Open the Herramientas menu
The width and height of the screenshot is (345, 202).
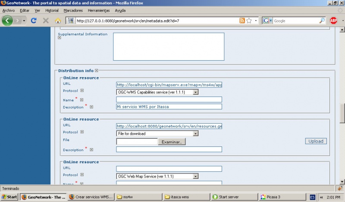98,10
